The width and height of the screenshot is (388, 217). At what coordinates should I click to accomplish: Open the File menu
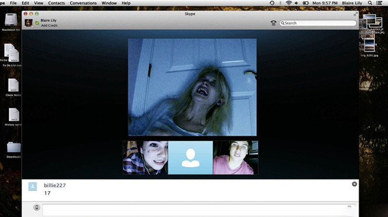tap(13, 3)
